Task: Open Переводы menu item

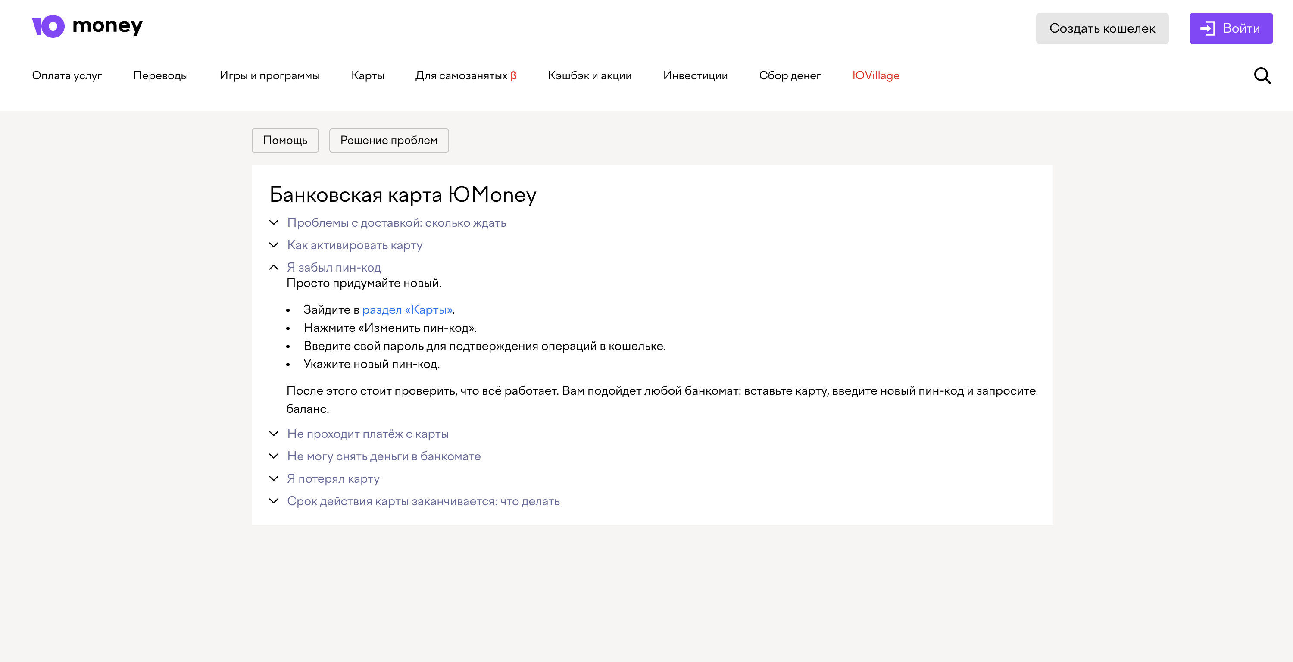Action: (161, 76)
